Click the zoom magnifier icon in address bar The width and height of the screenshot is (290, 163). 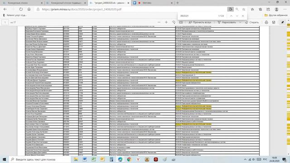point(237,9)
